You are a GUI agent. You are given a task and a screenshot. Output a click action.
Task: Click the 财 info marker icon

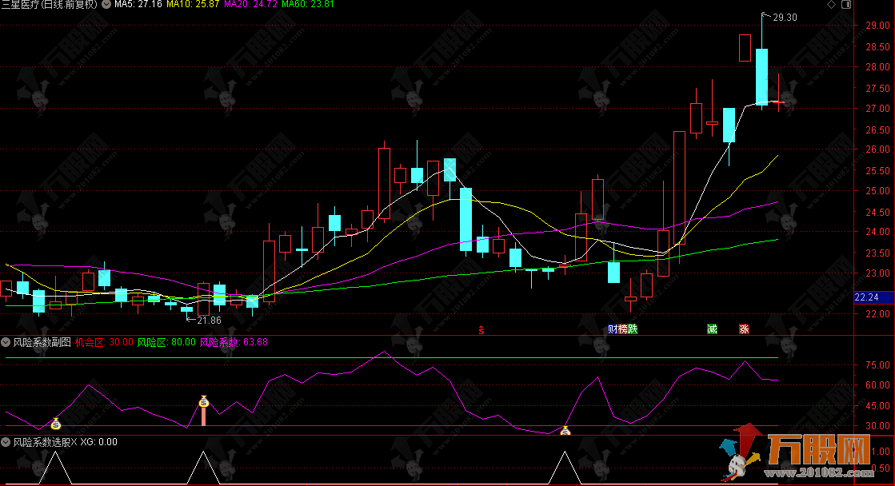click(x=613, y=329)
